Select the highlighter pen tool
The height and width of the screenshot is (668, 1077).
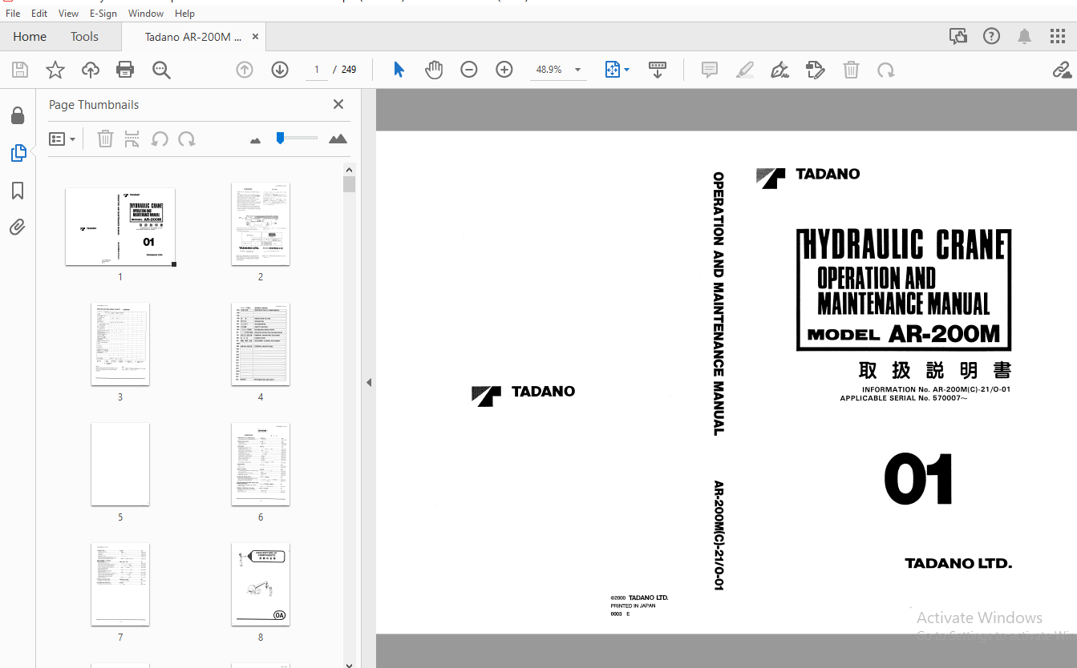pos(745,70)
